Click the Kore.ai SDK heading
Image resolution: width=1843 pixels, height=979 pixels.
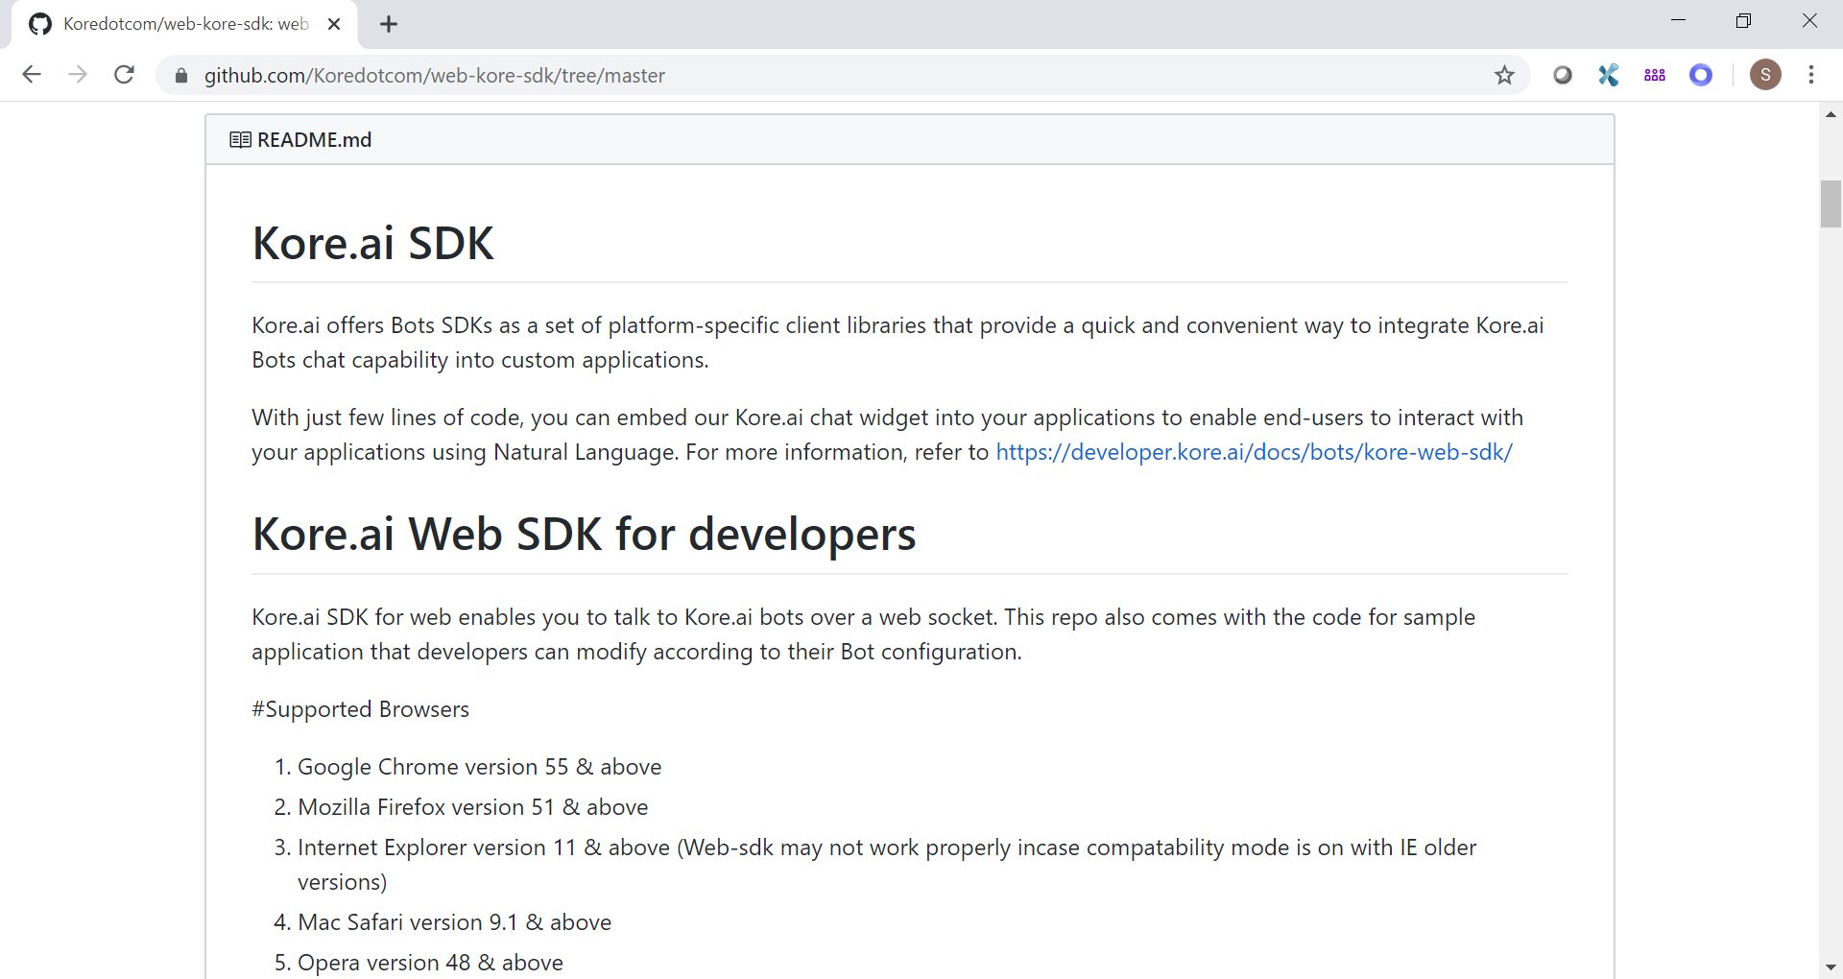point(372,244)
